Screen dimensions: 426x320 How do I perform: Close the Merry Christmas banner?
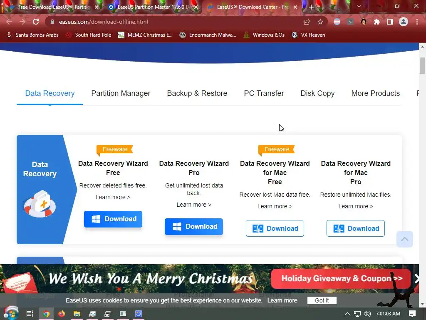tap(416, 279)
